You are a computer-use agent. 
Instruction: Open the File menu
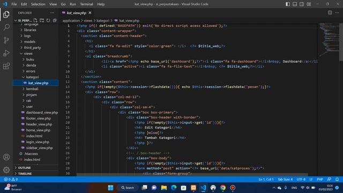tap(14, 4)
